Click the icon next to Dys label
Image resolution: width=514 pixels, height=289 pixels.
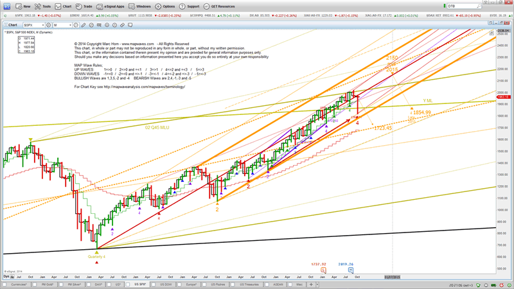[x=12, y=277]
